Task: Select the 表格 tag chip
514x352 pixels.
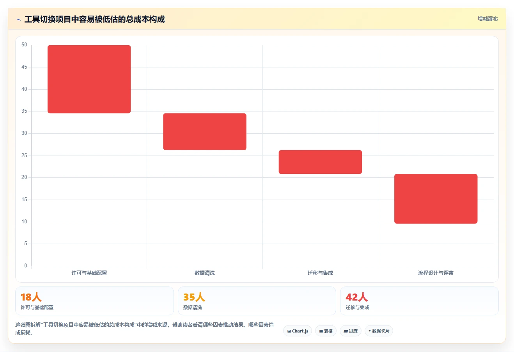Action: [x=326, y=331]
